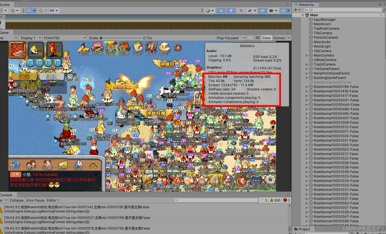Click the 充值 recharge icon in game
This screenshot has height=234, width=386.
tap(84, 49)
